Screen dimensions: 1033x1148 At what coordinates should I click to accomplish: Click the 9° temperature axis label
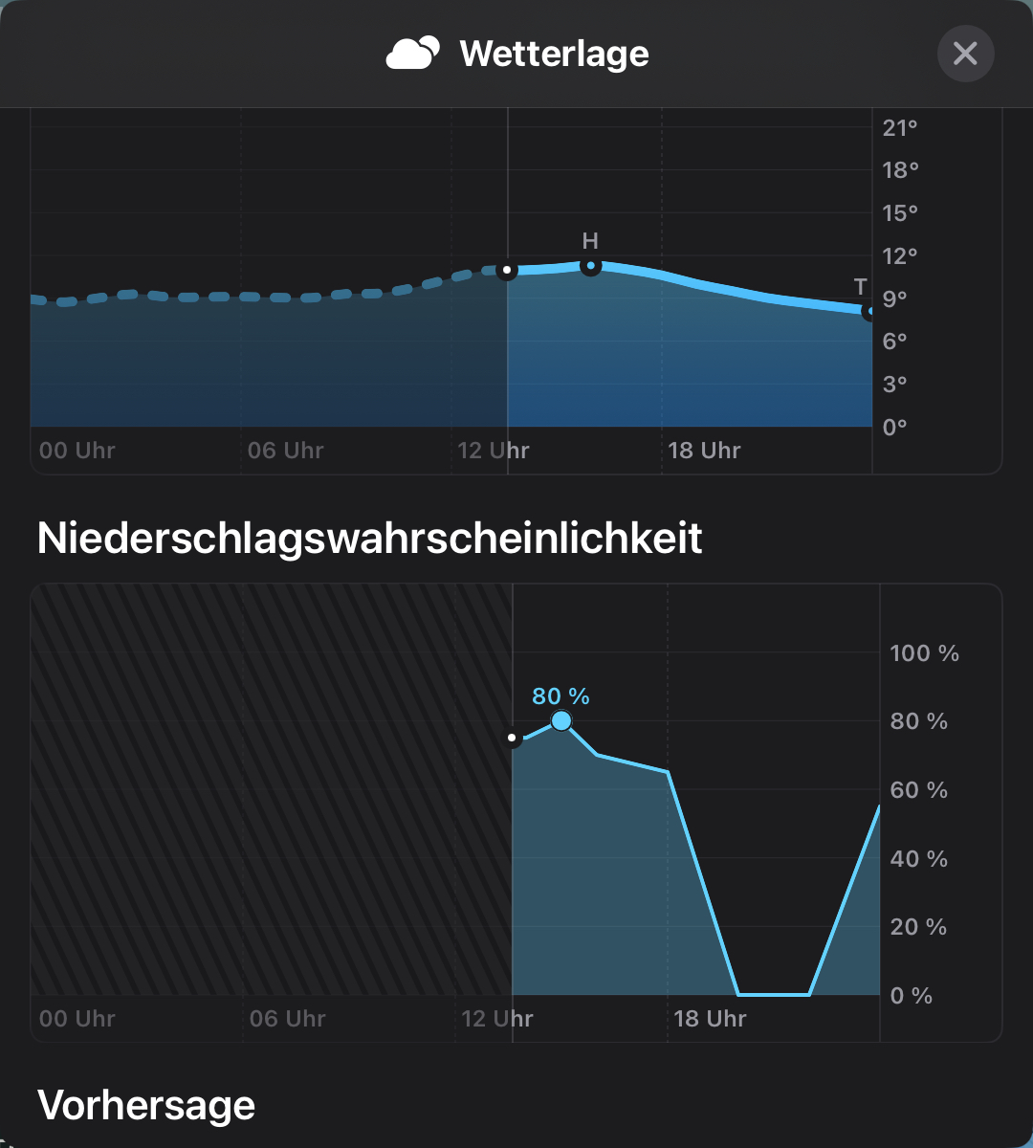click(x=894, y=298)
